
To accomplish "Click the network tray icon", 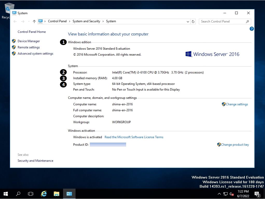I will pyautogui.click(x=226, y=194).
